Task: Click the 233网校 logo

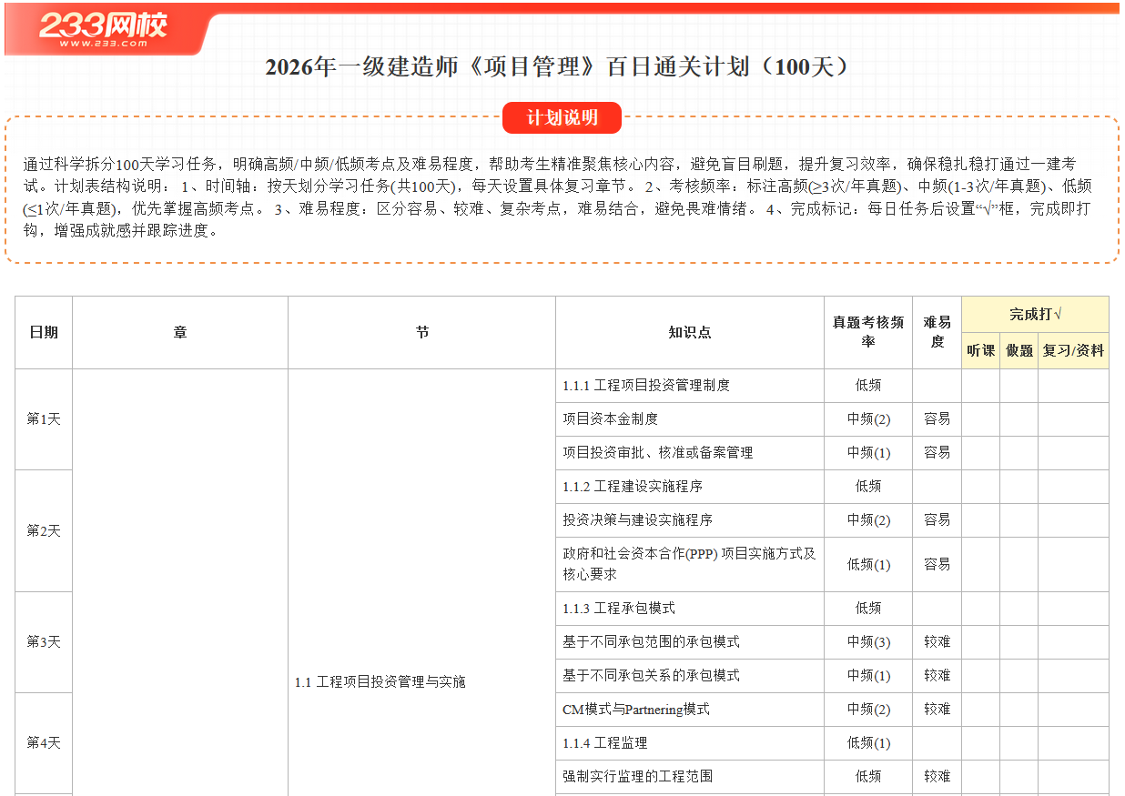Action: click(103, 28)
